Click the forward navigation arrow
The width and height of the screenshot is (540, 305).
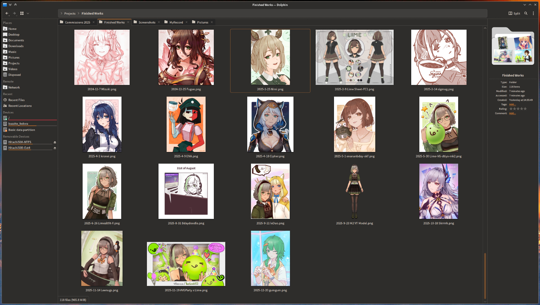(x=14, y=13)
